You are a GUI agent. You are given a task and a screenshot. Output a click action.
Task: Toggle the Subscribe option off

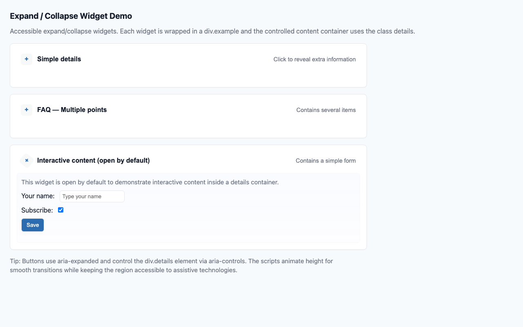[60, 210]
